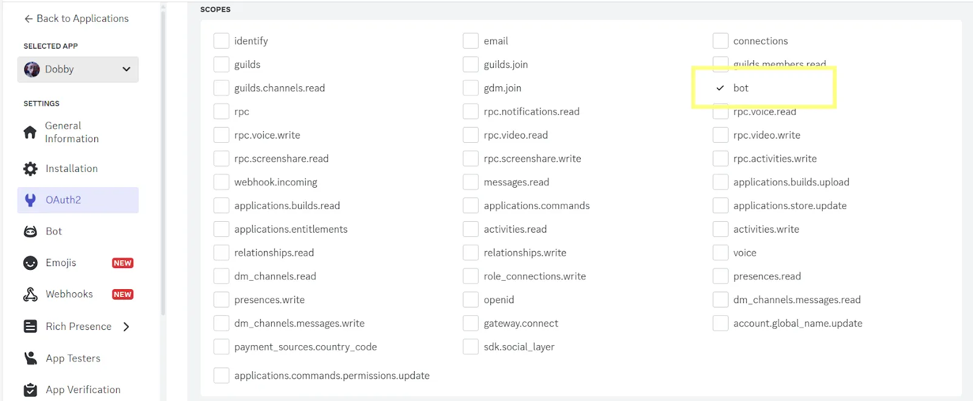Screen dimensions: 973x401
Task: Click the Installation gear icon
Action: (x=30, y=169)
